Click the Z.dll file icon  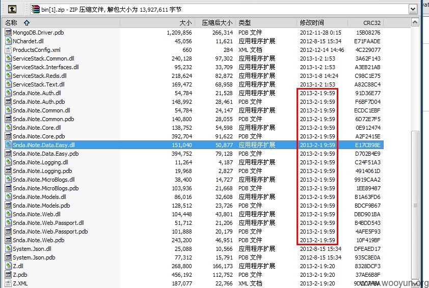pos(9,266)
